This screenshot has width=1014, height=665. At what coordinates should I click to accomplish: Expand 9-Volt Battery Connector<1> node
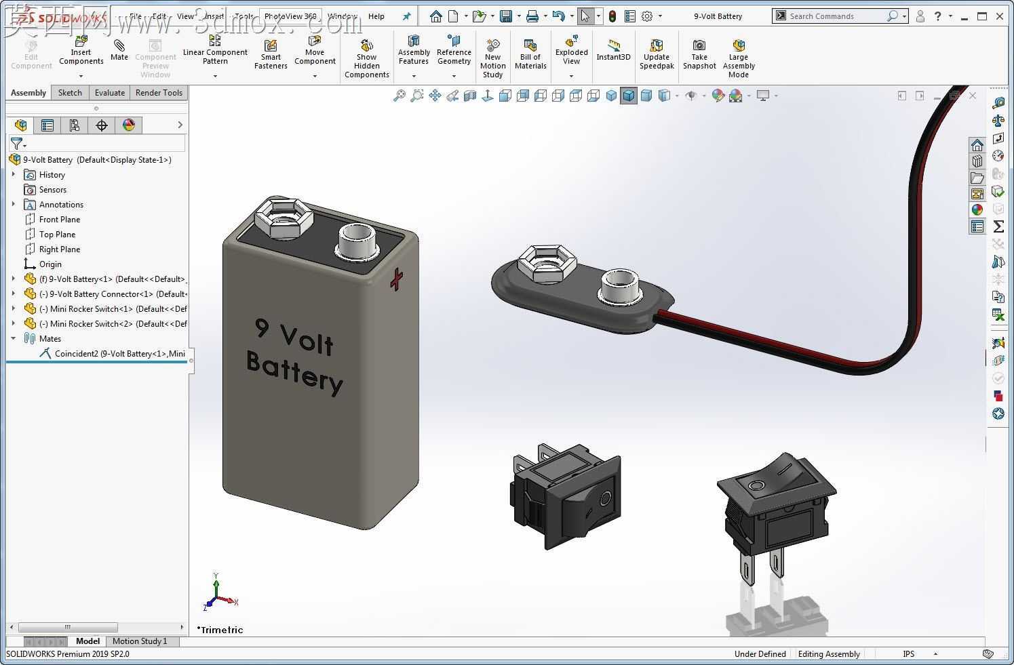(14, 294)
